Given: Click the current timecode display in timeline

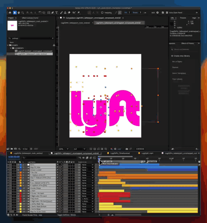Looking at the screenshot, I should coord(14,157).
